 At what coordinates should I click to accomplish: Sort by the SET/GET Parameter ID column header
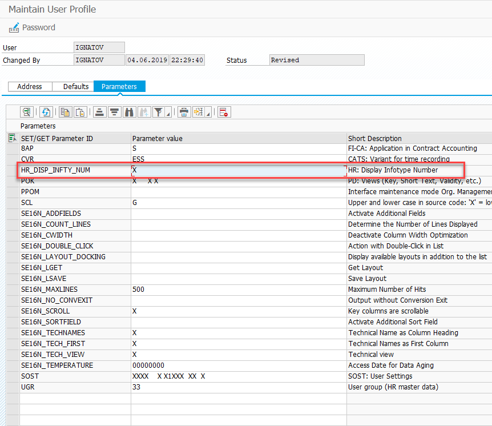(75, 138)
